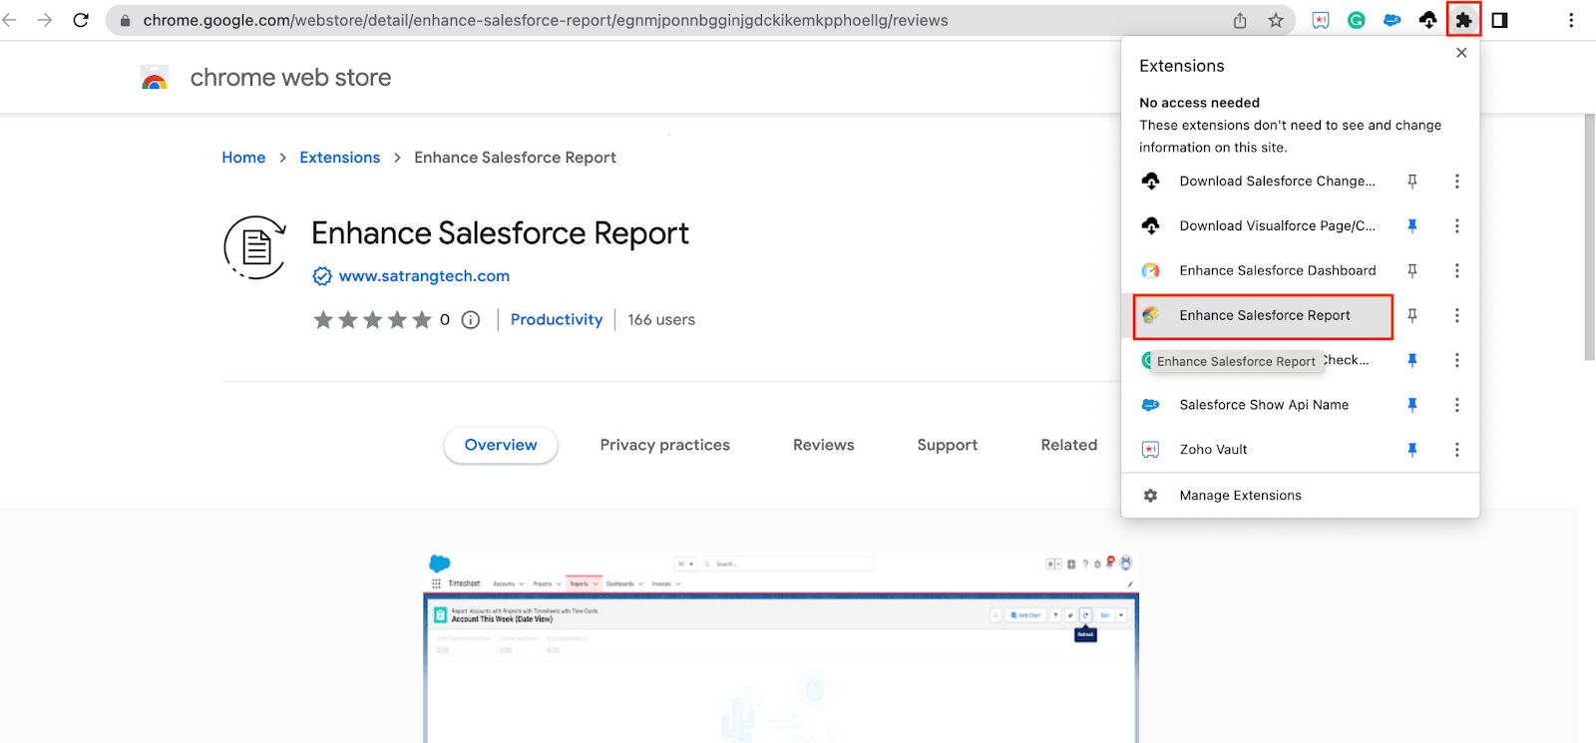Select Enhance Salesforce Report in extensions list

pyautogui.click(x=1264, y=315)
